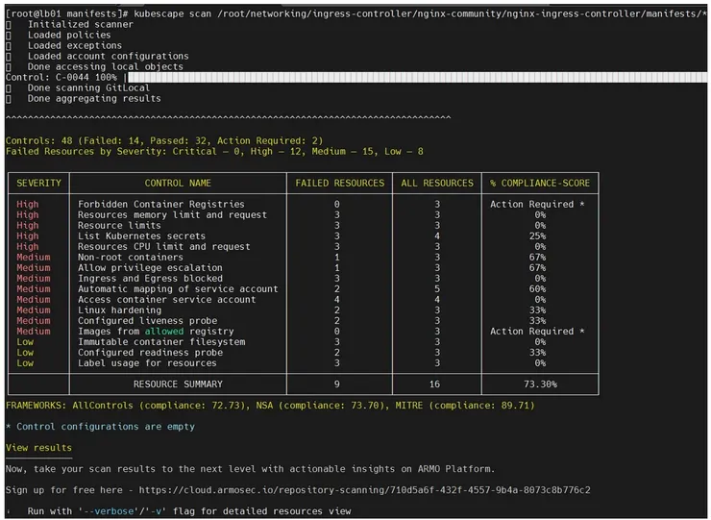Click the % COMPLIANCE-SCORE column header
Screen dimensions: 711x520
click(x=540, y=183)
